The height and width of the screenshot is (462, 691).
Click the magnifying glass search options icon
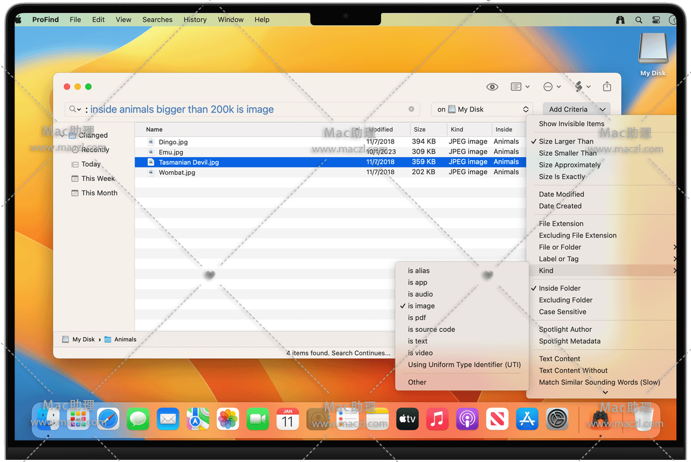click(x=74, y=109)
